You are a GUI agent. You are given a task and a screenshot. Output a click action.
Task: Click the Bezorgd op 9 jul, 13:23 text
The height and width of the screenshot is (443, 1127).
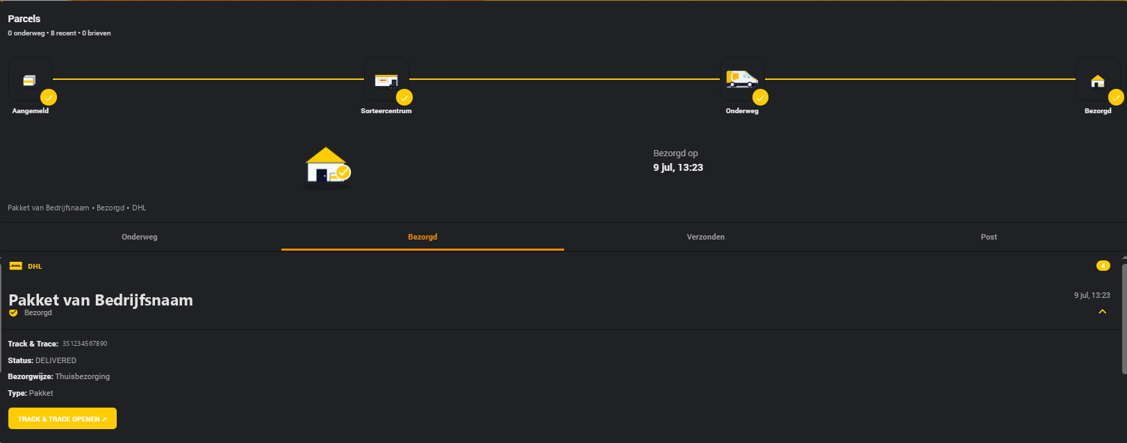(x=678, y=160)
